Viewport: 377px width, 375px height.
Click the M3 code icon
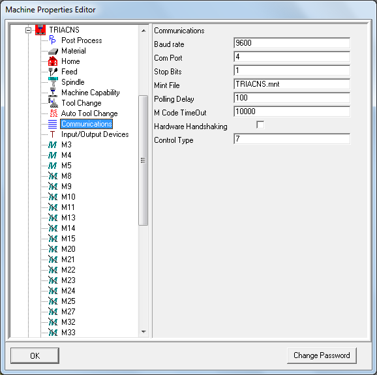[x=53, y=145]
